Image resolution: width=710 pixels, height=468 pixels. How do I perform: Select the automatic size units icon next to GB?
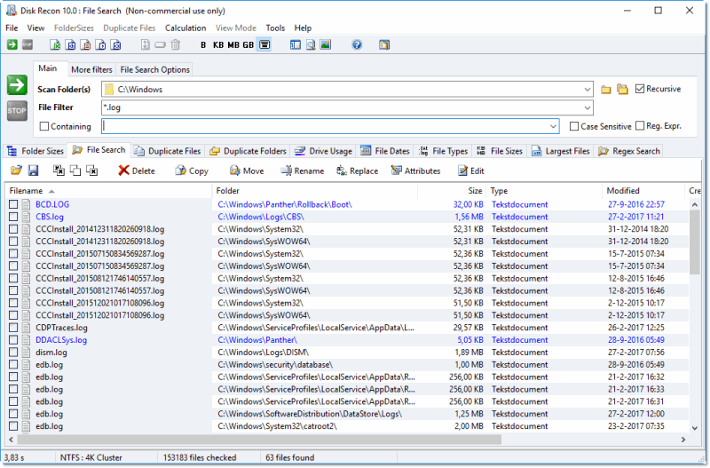pos(264,45)
